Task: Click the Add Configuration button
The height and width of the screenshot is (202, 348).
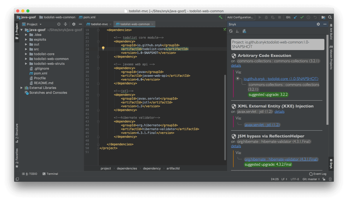Action: point(240,17)
